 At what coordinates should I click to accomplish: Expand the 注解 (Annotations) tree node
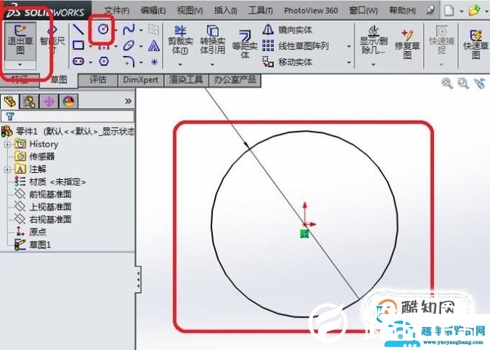point(7,169)
